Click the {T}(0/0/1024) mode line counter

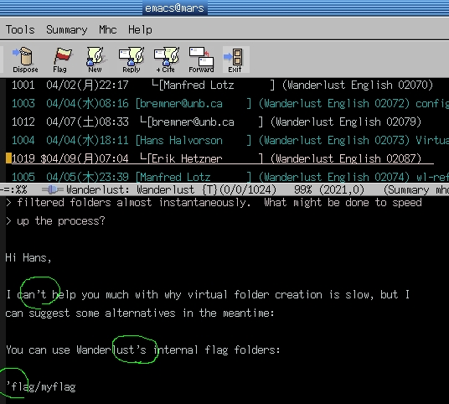pos(239,189)
